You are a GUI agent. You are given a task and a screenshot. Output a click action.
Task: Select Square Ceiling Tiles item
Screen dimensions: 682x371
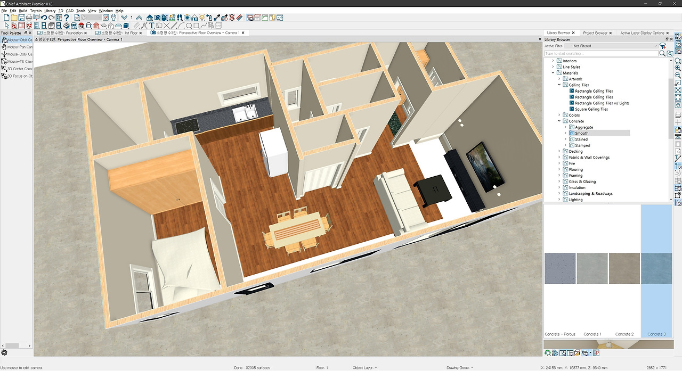pos(588,109)
